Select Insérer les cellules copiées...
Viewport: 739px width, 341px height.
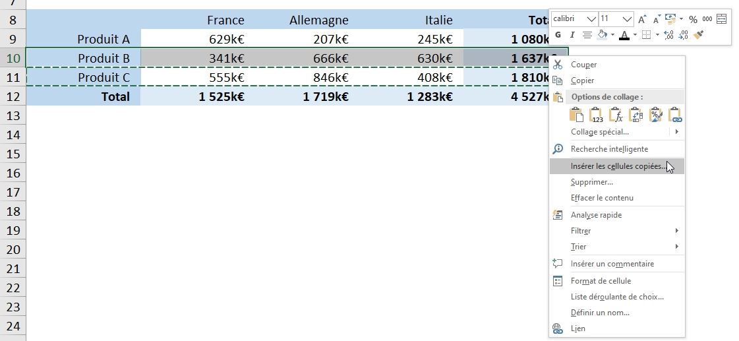click(617, 166)
